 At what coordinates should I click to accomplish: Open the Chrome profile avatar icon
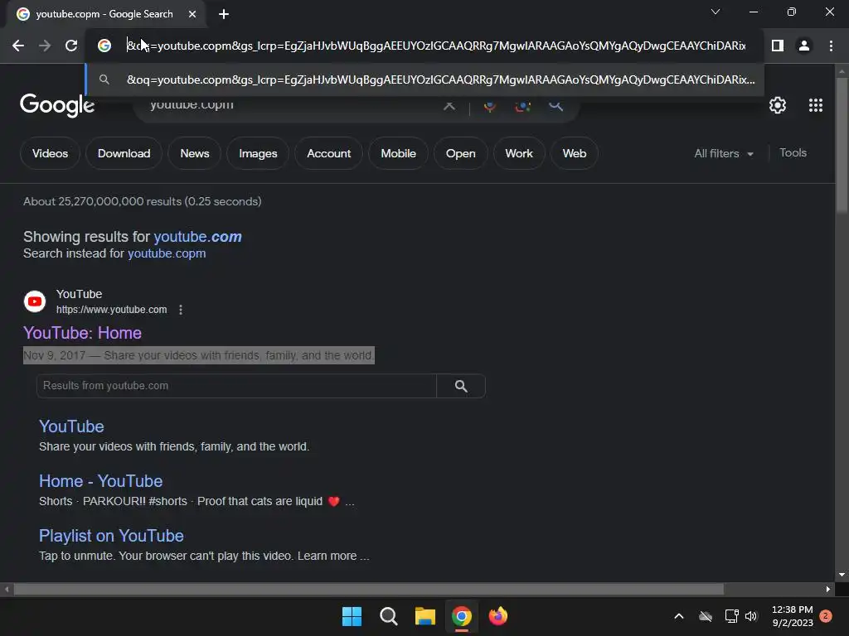click(804, 46)
